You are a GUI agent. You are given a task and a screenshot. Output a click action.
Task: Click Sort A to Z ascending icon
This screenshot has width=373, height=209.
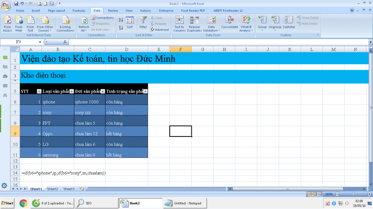click(x=121, y=20)
